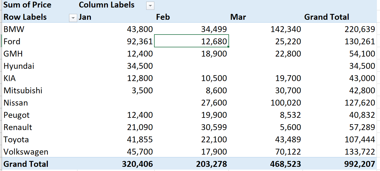Click Toyota Mar value 43,489

click(x=288, y=140)
